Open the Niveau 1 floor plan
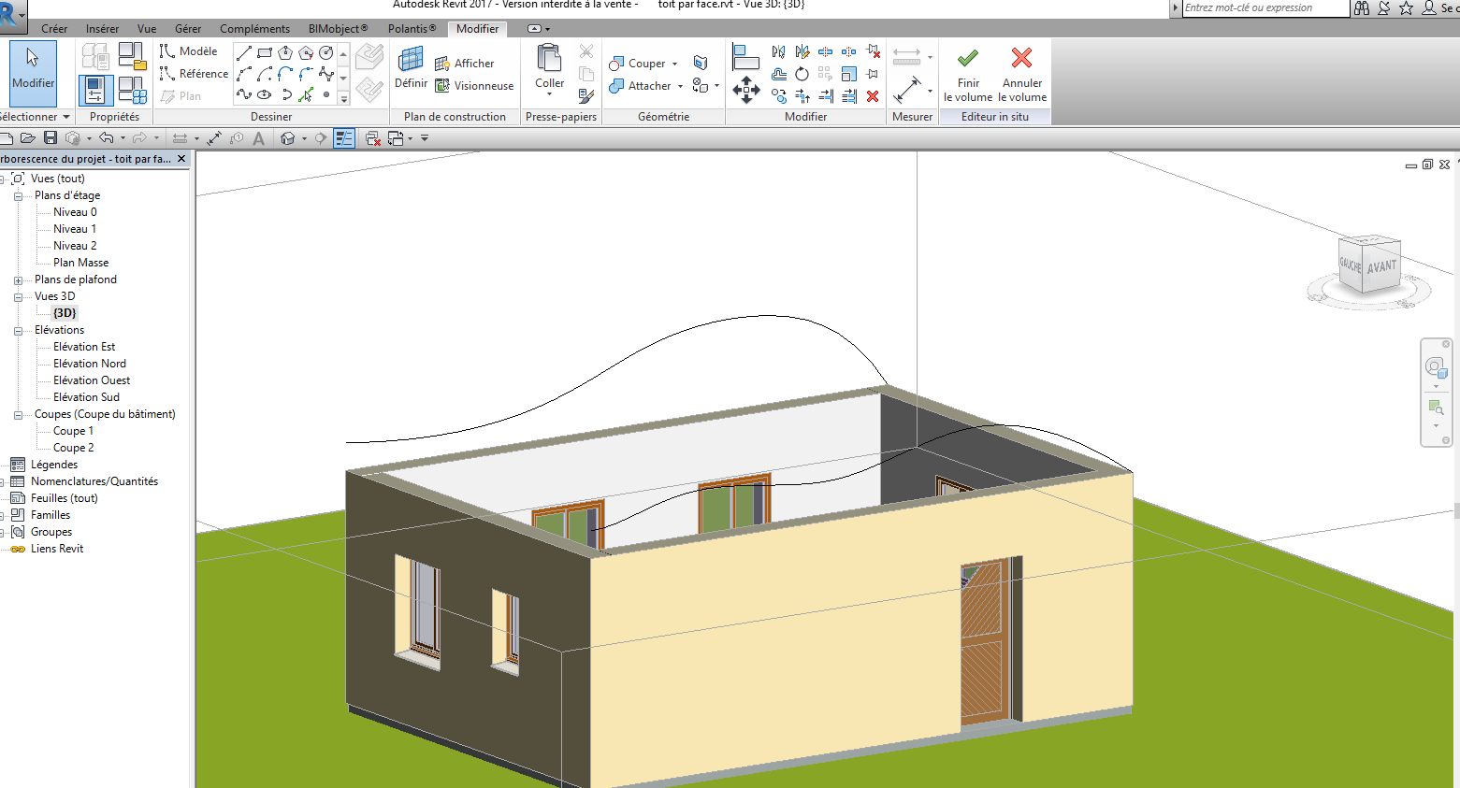 coord(75,229)
